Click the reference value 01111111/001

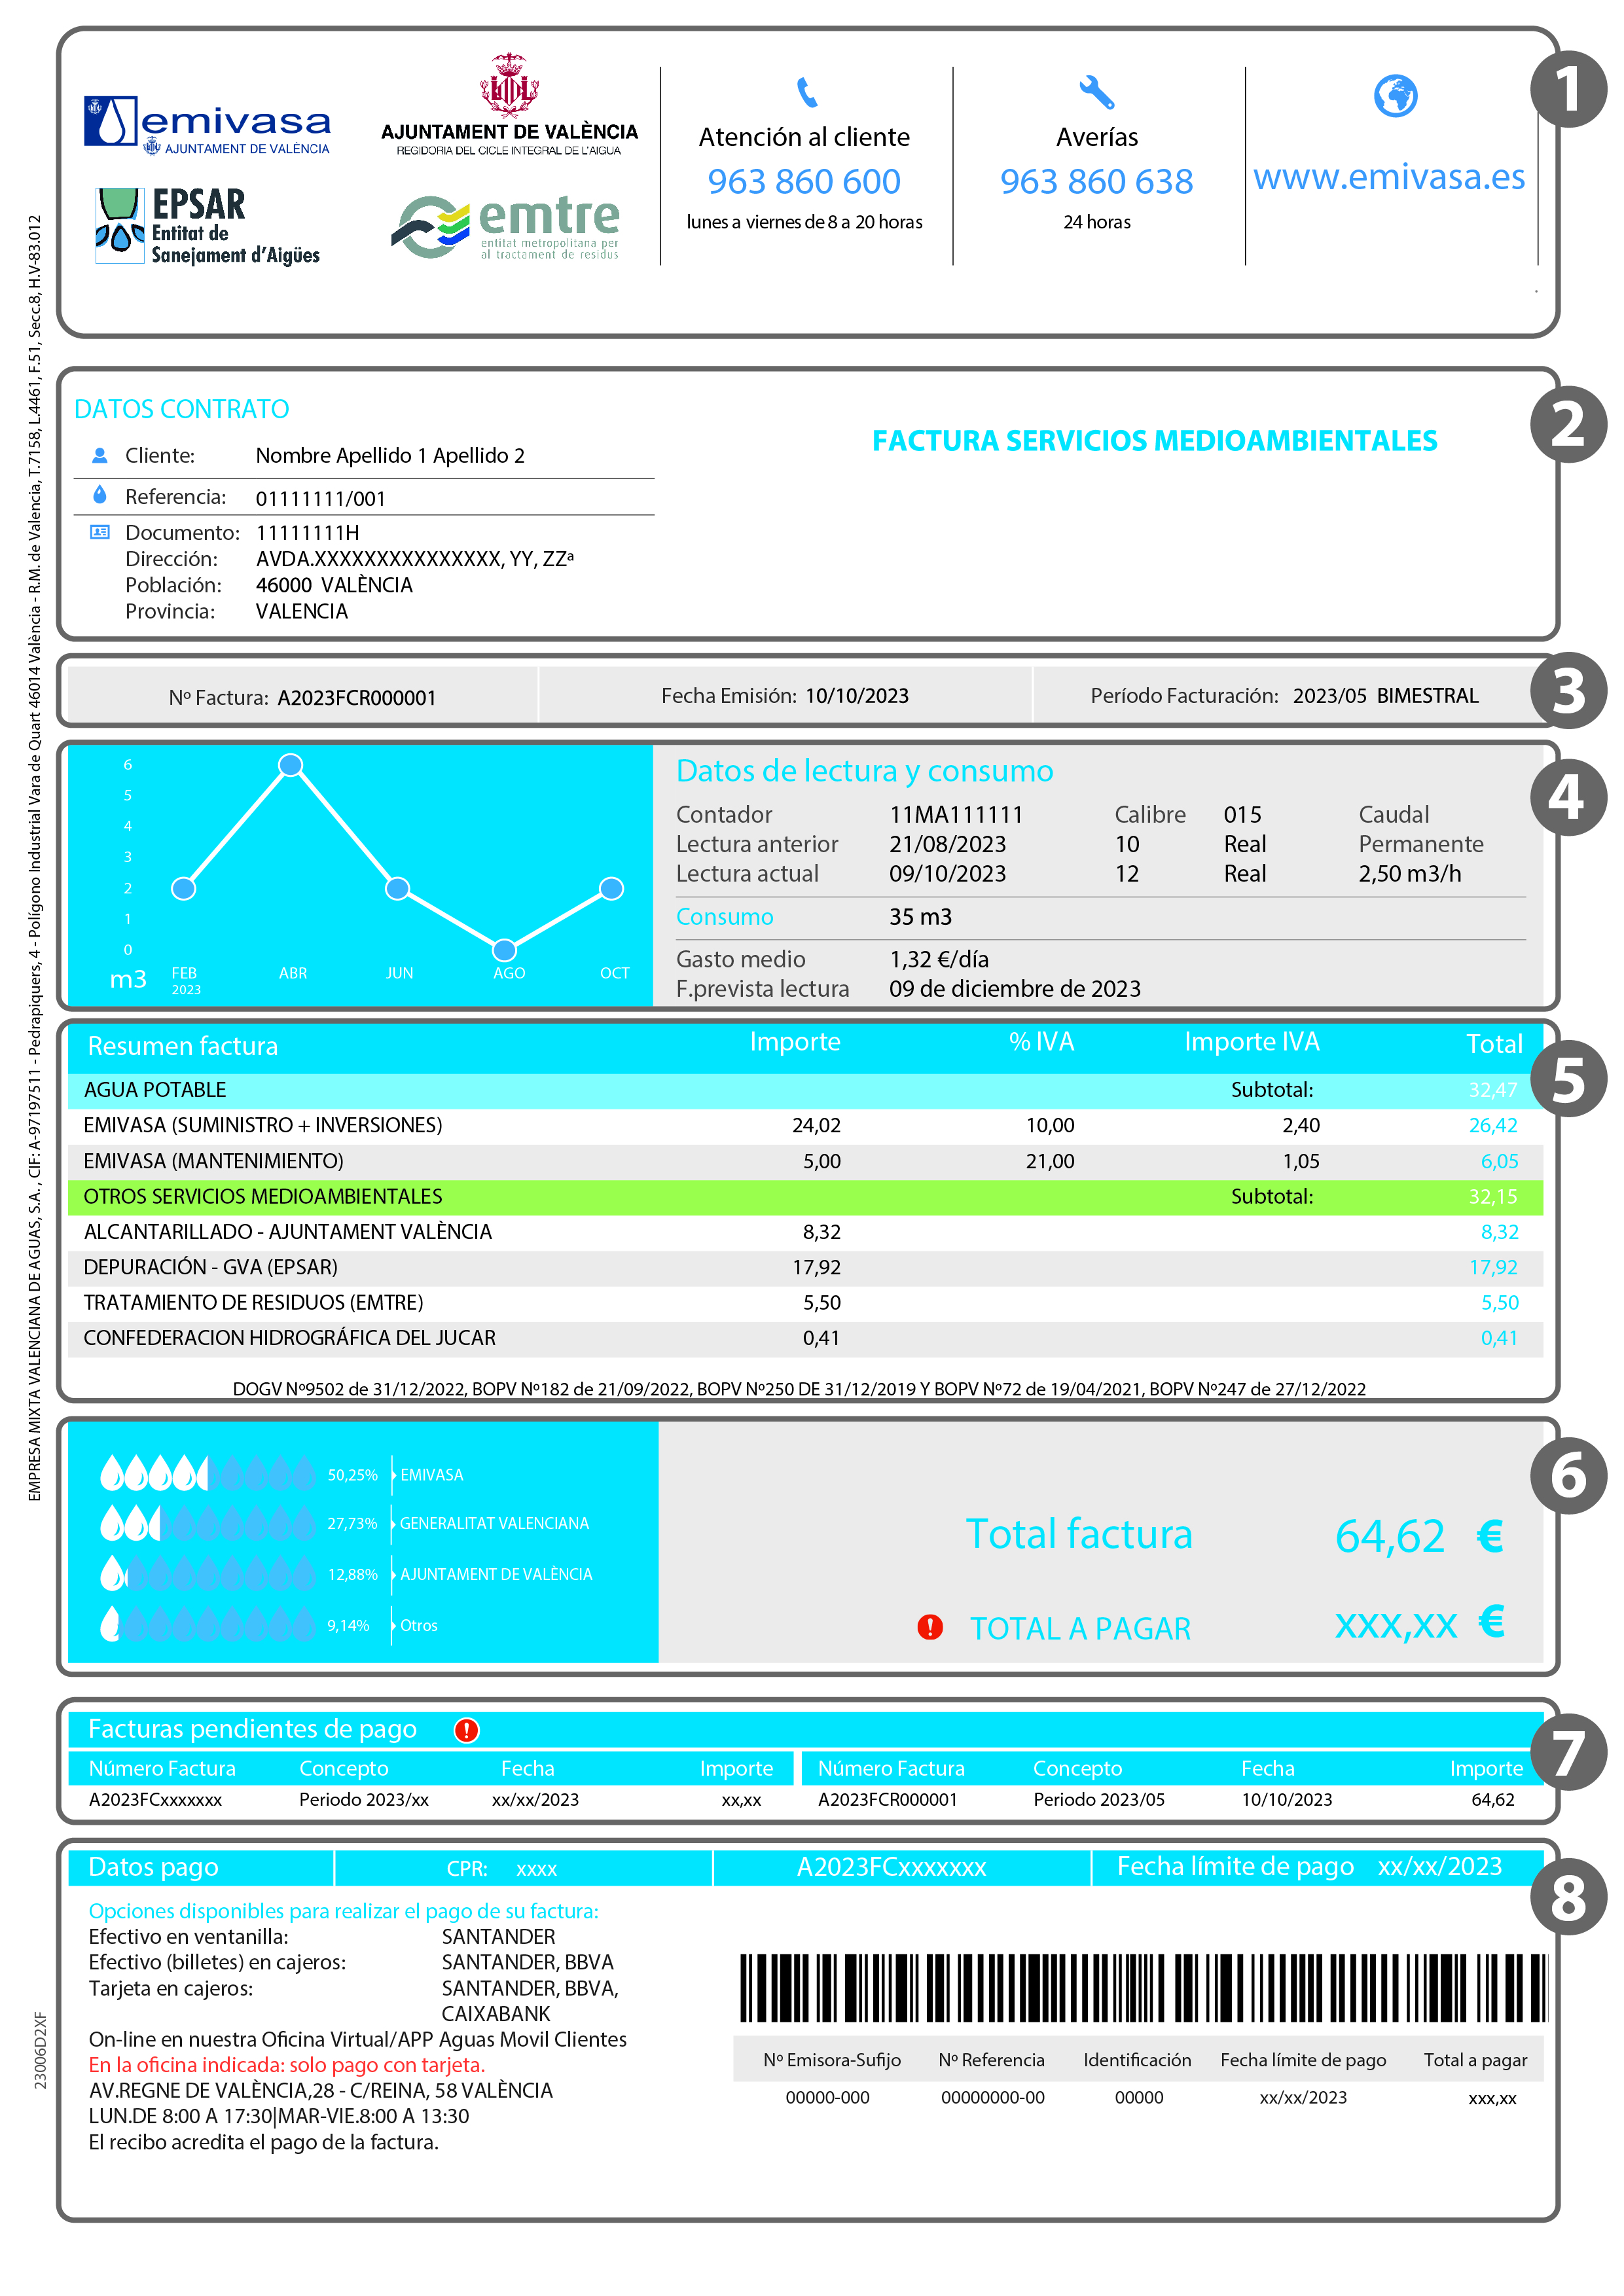(320, 499)
